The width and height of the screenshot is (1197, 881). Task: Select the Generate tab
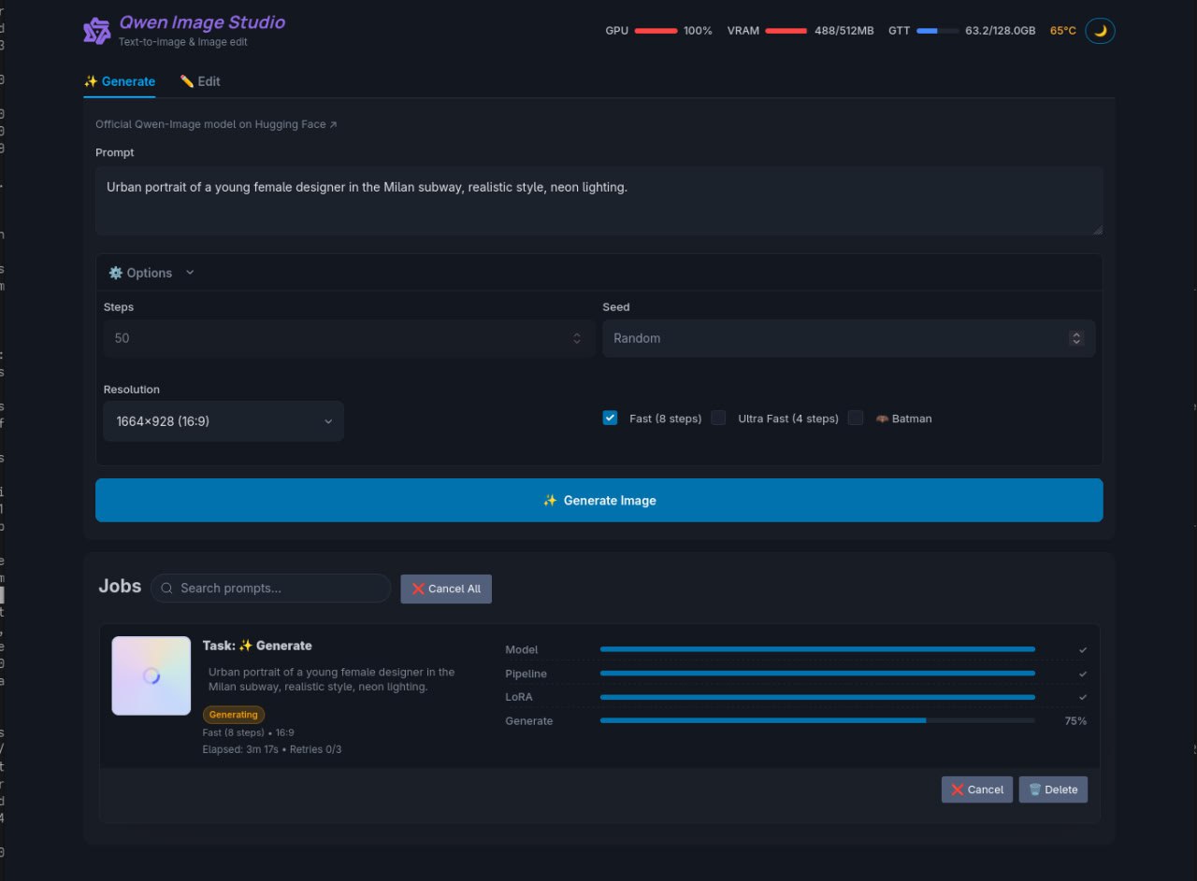(x=120, y=81)
